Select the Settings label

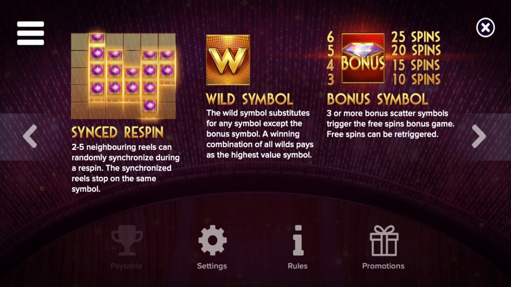click(212, 266)
